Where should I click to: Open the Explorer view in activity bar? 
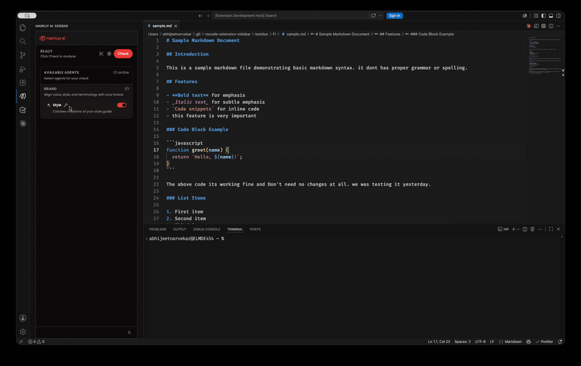click(23, 28)
